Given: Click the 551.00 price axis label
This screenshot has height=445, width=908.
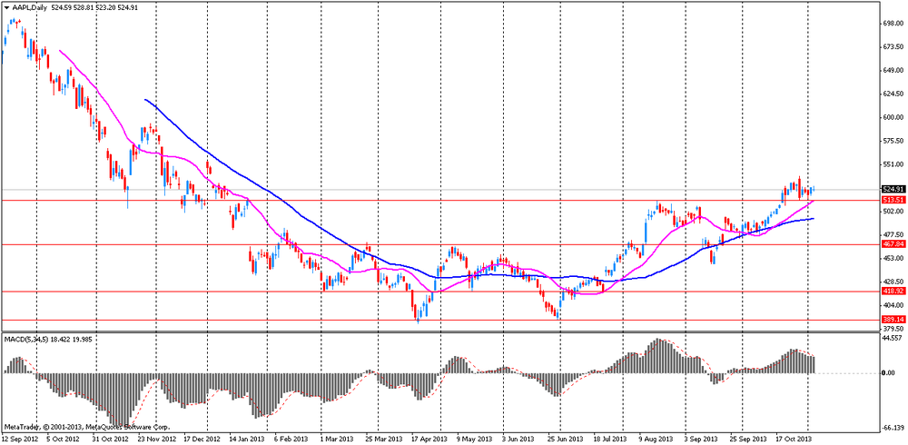Looking at the screenshot, I should coord(893,164).
